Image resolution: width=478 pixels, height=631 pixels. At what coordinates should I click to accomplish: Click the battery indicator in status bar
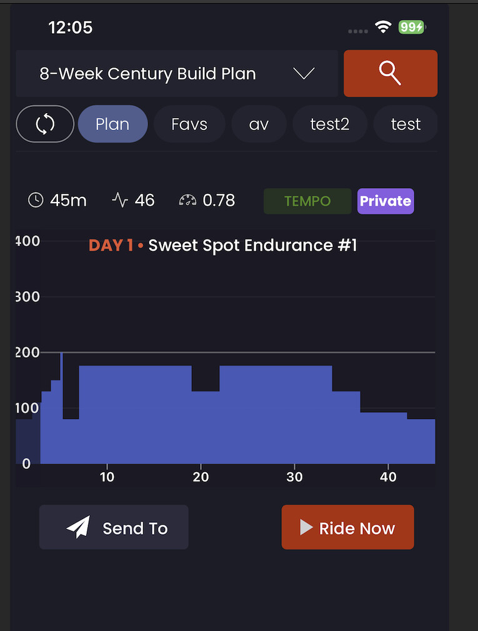[412, 27]
